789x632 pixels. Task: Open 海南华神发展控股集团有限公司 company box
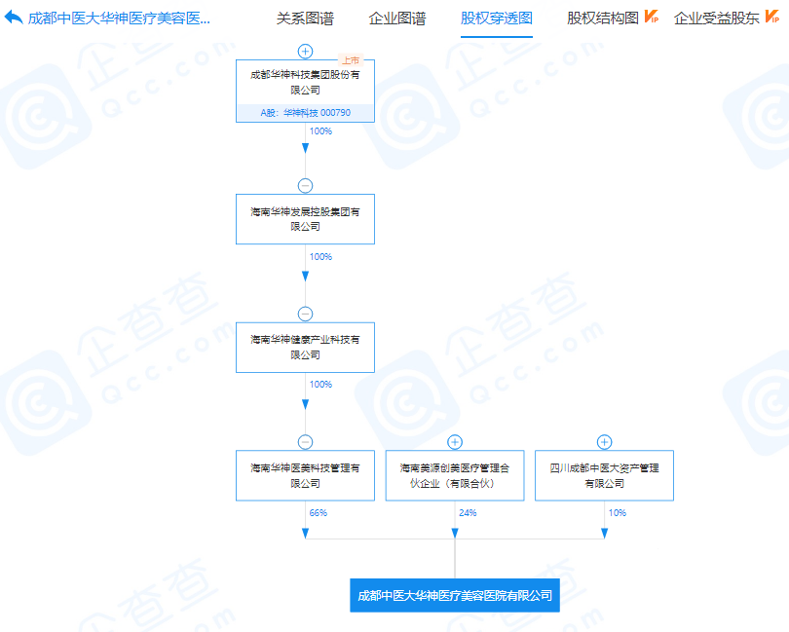[305, 219]
